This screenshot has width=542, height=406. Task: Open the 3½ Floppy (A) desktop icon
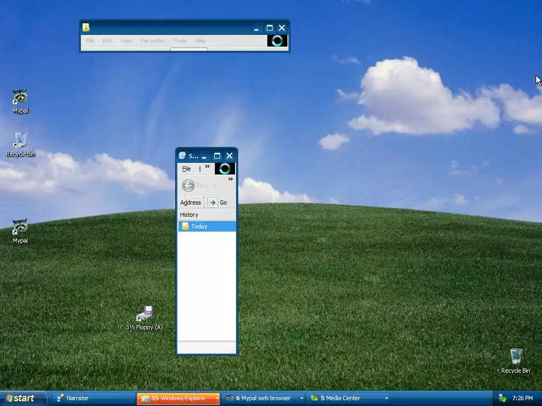pyautogui.click(x=144, y=318)
